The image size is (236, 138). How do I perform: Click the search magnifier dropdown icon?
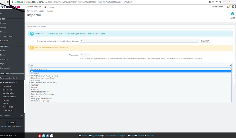46,7
